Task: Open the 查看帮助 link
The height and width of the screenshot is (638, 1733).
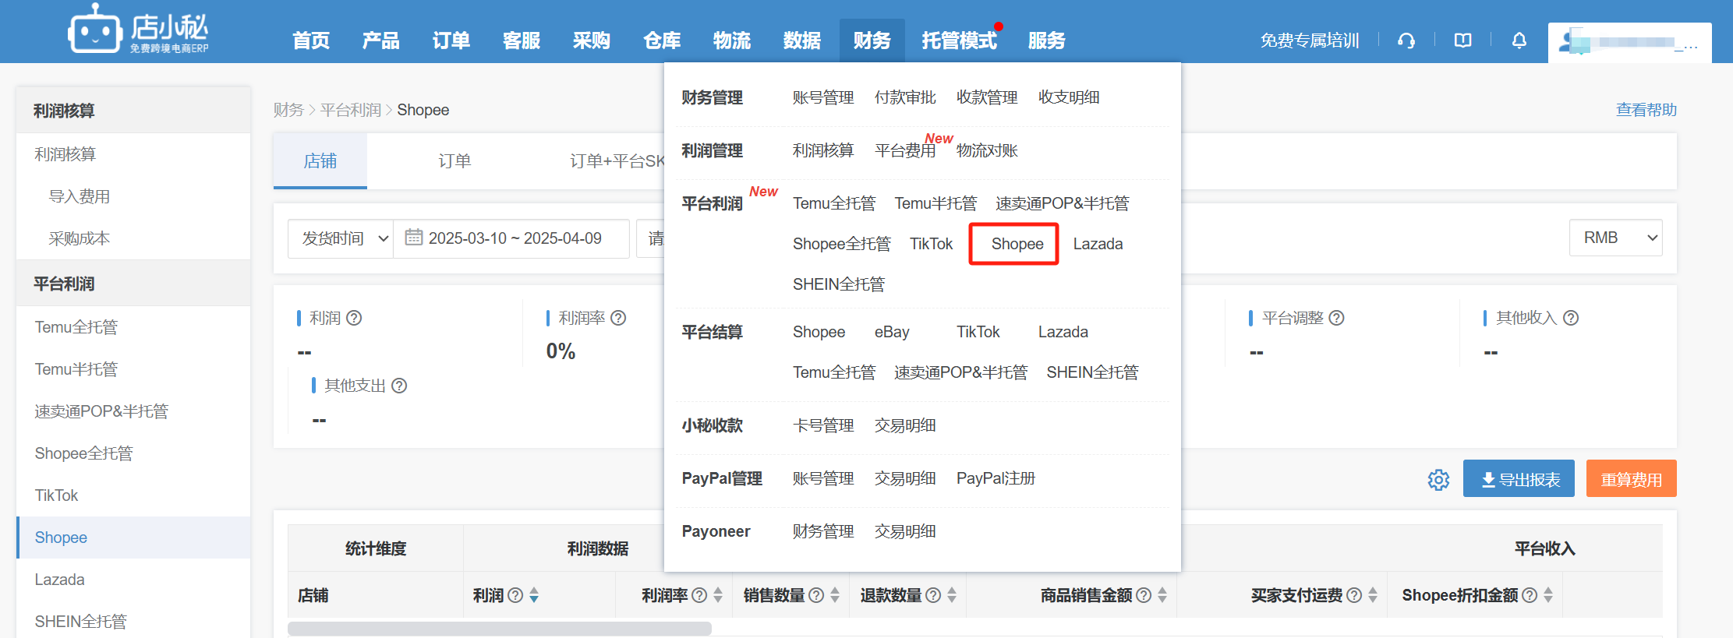Action: coord(1646,110)
